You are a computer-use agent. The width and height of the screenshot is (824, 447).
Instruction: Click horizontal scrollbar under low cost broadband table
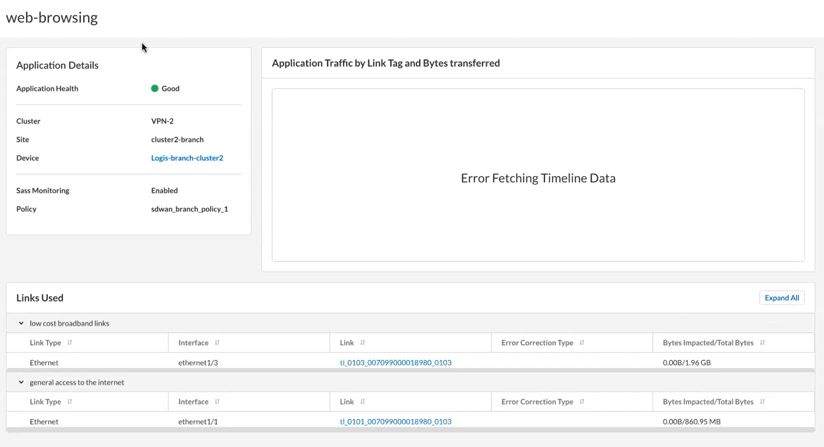pos(410,371)
